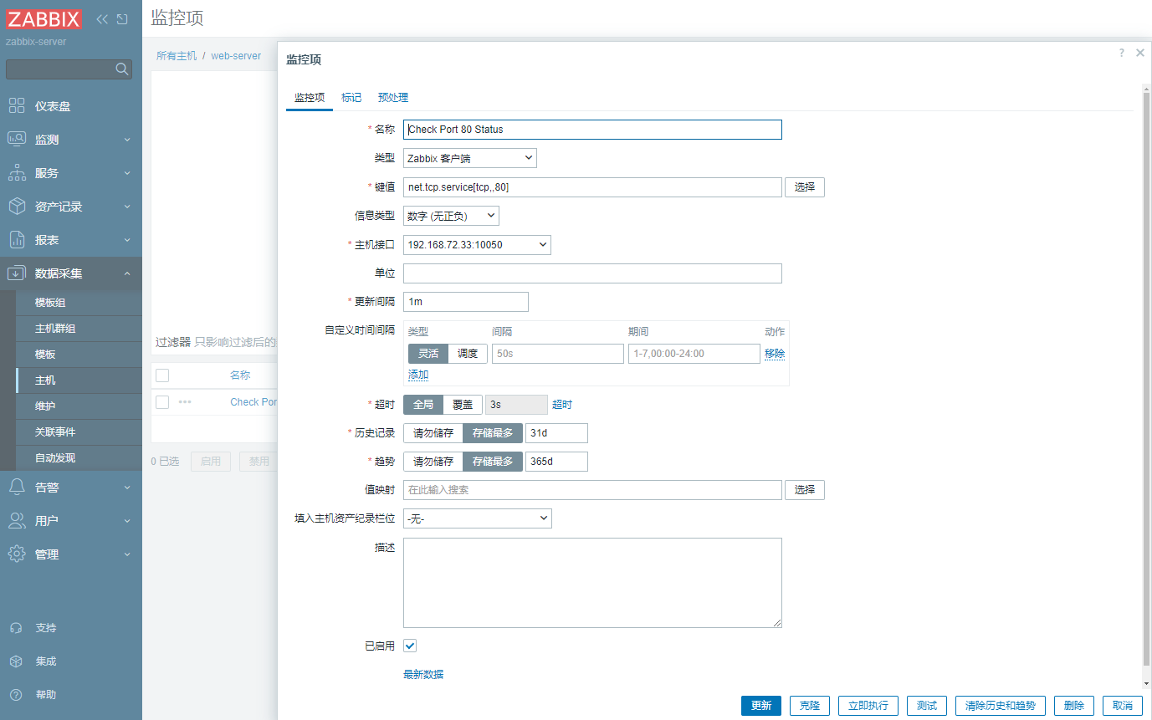The image size is (1152, 720).
Task: Open the three-dots menu for Check Port row
Action: [x=185, y=402]
